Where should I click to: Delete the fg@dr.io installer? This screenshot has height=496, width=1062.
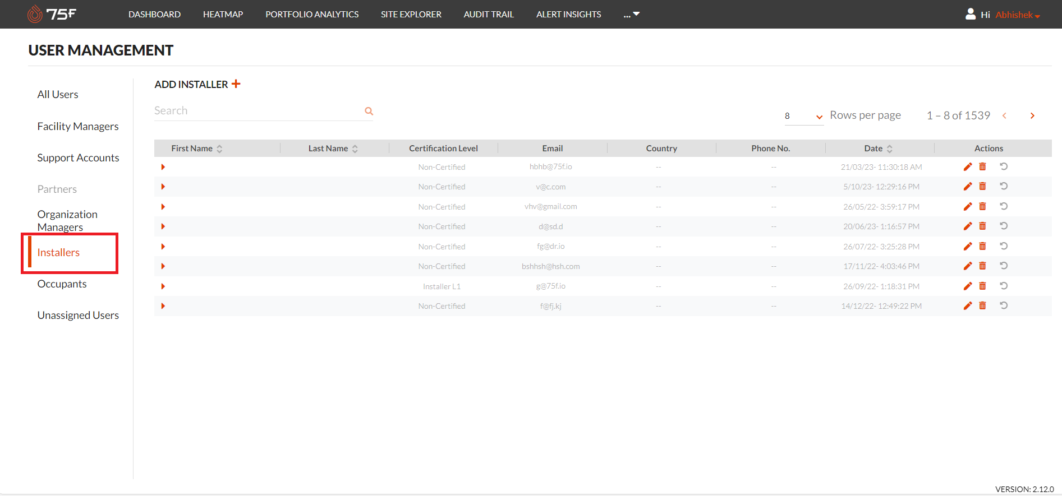[x=982, y=246]
